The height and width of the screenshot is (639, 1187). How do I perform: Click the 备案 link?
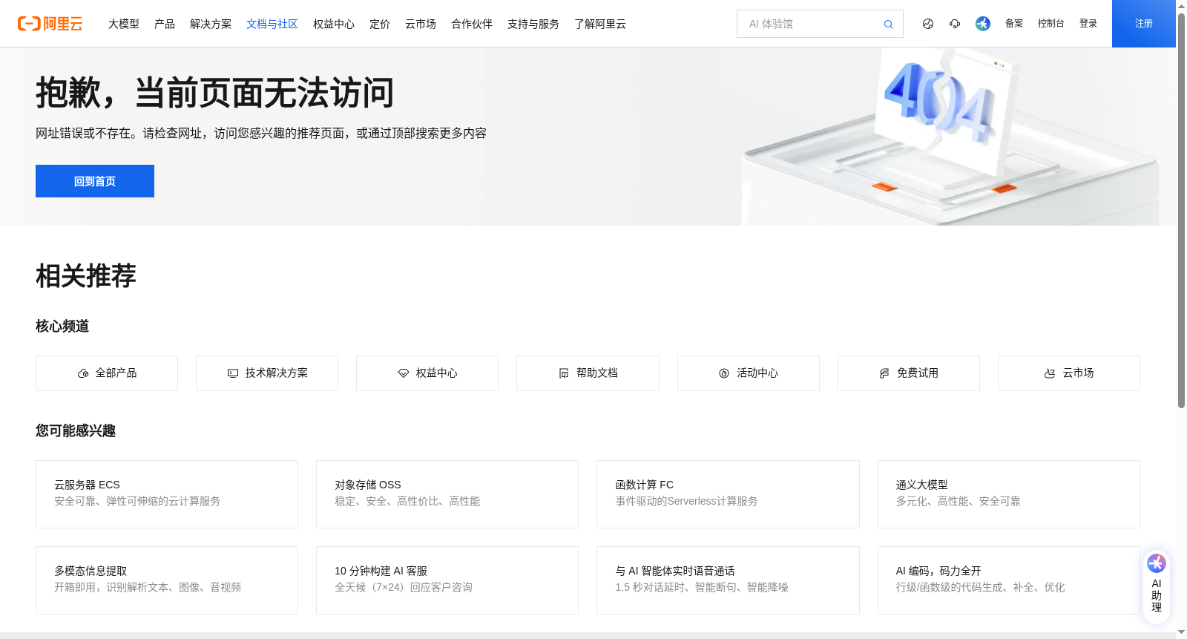tap(1014, 24)
